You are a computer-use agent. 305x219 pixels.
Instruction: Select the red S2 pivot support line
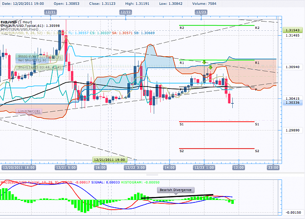(x=217, y=149)
